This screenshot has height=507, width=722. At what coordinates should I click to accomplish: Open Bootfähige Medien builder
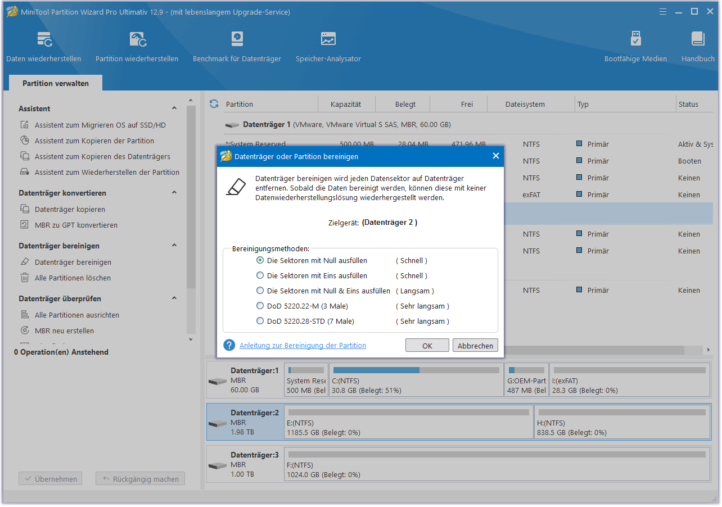(x=635, y=47)
